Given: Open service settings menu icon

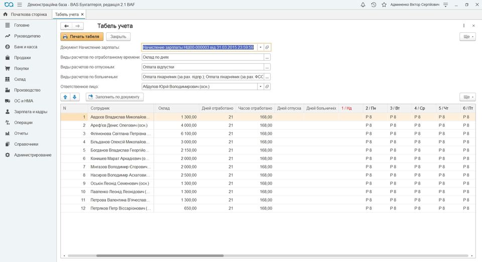Looking at the screenshot, I should pyautogui.click(x=446, y=5).
